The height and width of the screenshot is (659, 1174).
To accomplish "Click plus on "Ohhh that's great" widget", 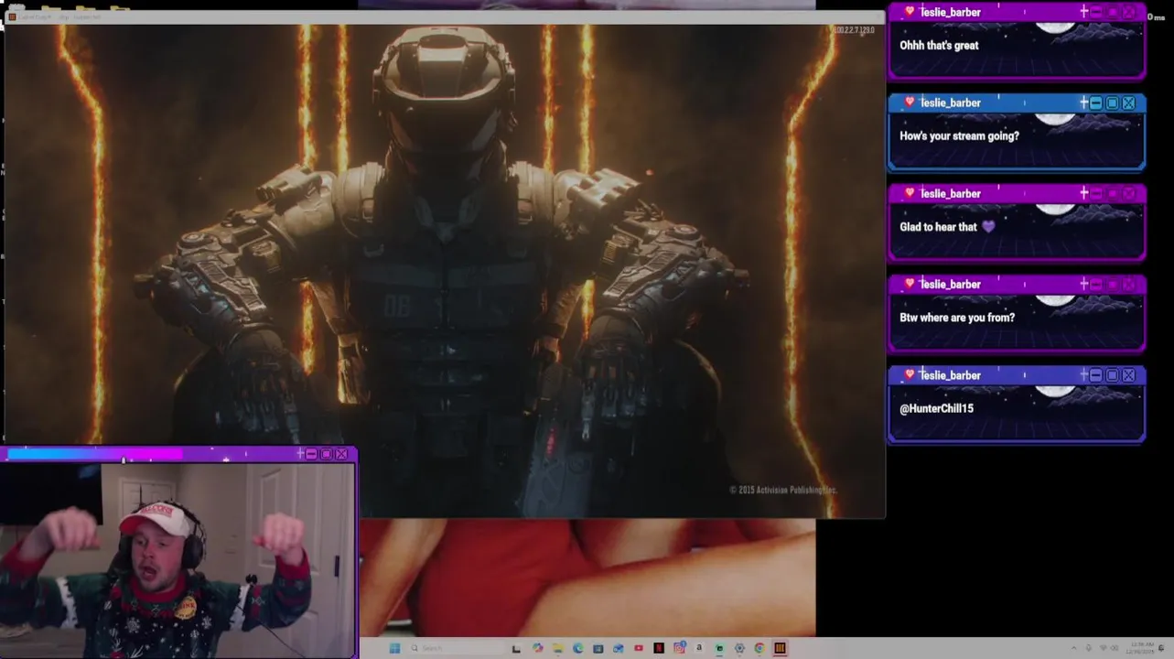I will coord(1083,12).
